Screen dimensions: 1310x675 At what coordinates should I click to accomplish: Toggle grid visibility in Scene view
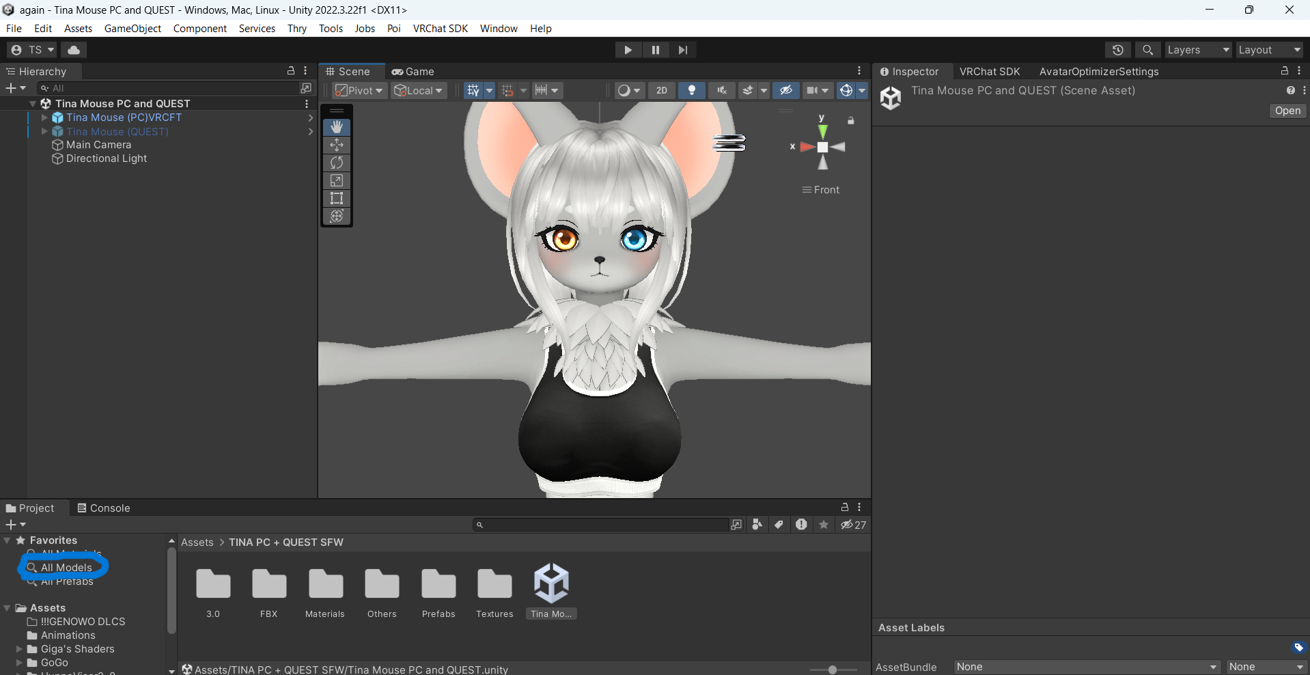point(473,91)
